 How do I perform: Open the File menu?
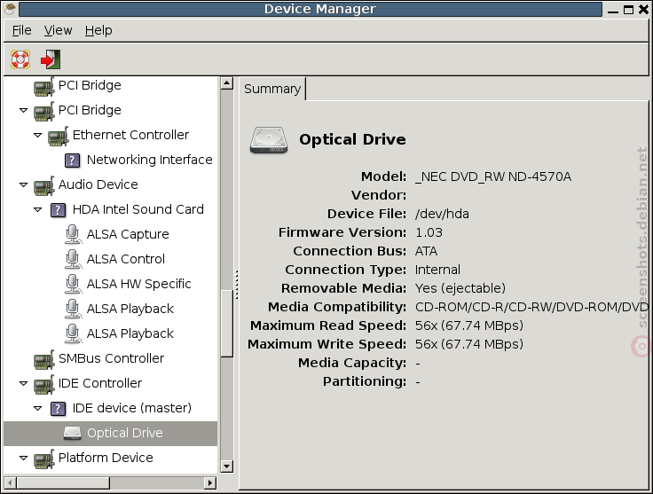21,30
